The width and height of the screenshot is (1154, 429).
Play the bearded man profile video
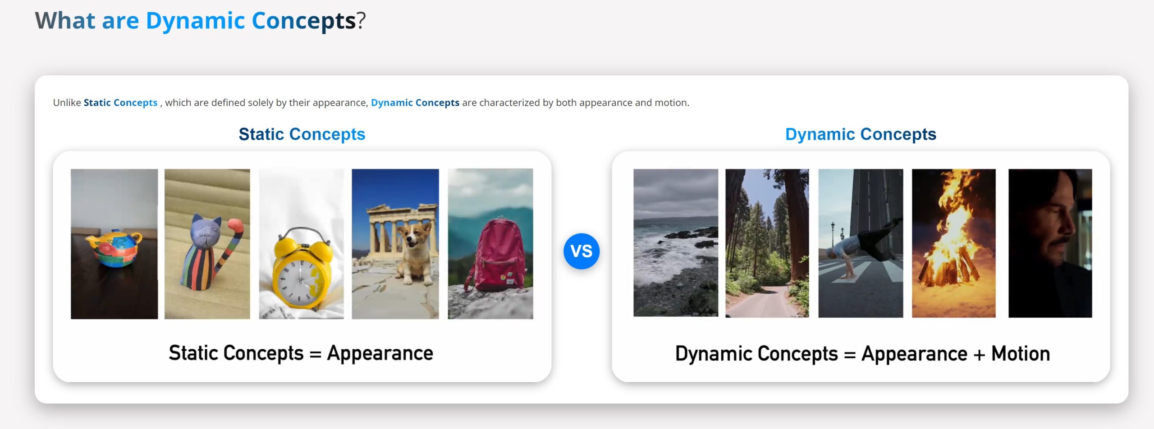[1050, 243]
